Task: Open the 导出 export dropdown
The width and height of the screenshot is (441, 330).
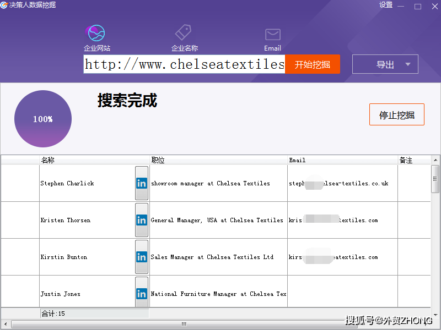Action: point(385,64)
